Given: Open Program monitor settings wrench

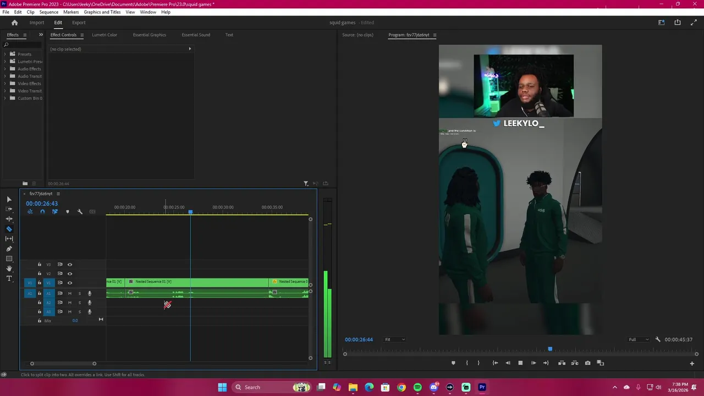Looking at the screenshot, I should tap(658, 339).
